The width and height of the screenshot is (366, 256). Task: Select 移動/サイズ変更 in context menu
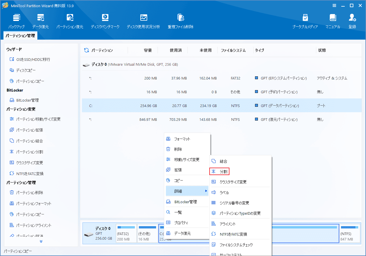point(187,160)
